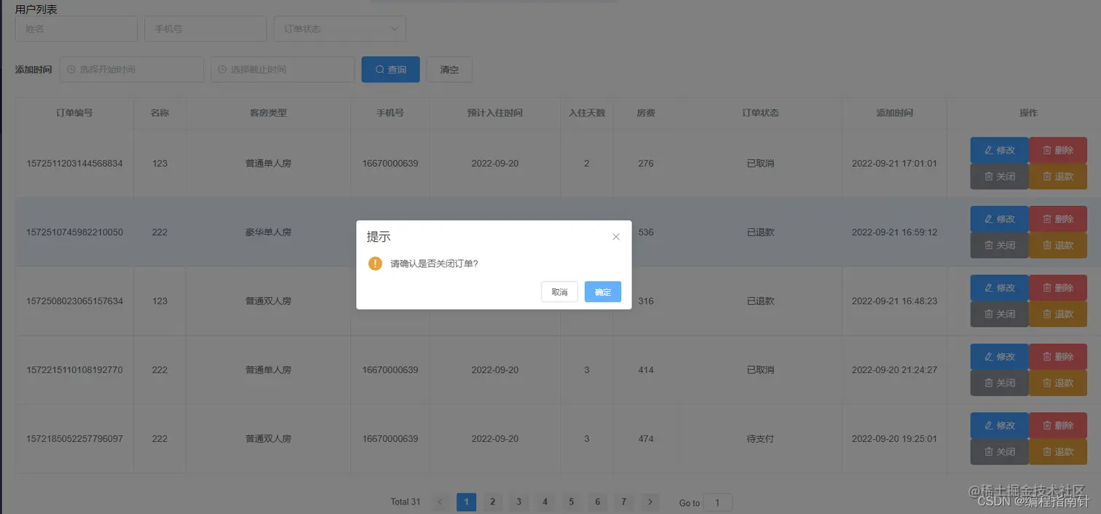
Task: Click 修改 for order 1572510745982210050
Action: 999,219
